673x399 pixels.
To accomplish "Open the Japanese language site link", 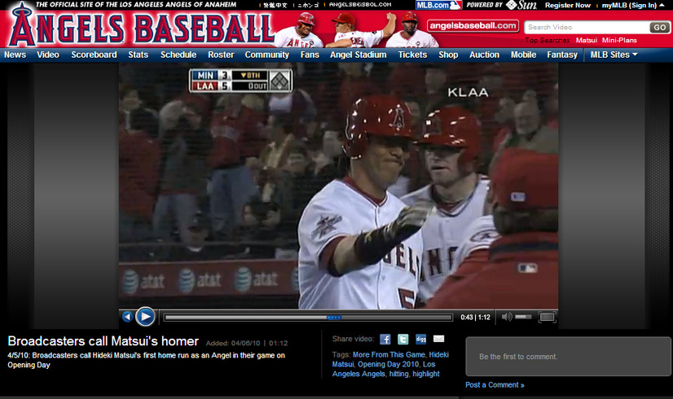I will tap(308, 5).
